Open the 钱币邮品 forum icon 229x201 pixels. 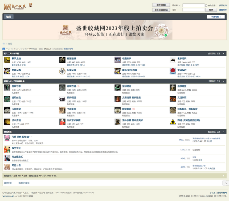pos(7,99)
